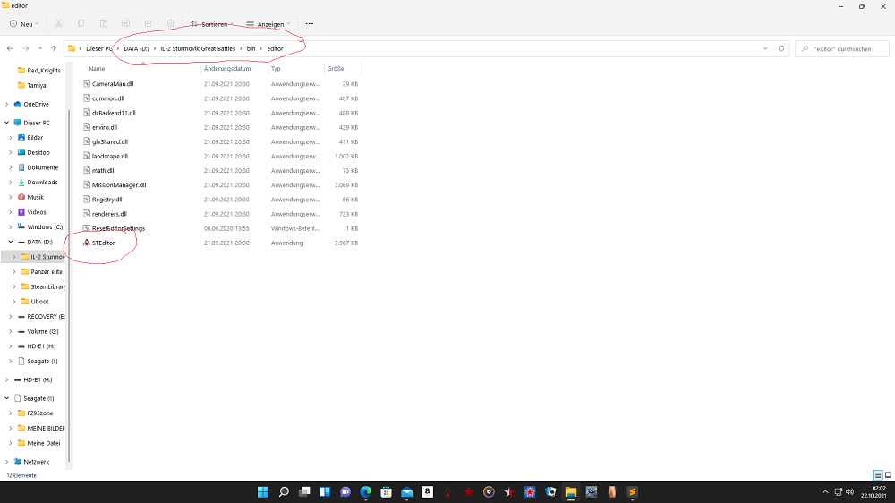Click the Share icon in toolbar
Viewport: 895px width, 503px height.
[148, 23]
